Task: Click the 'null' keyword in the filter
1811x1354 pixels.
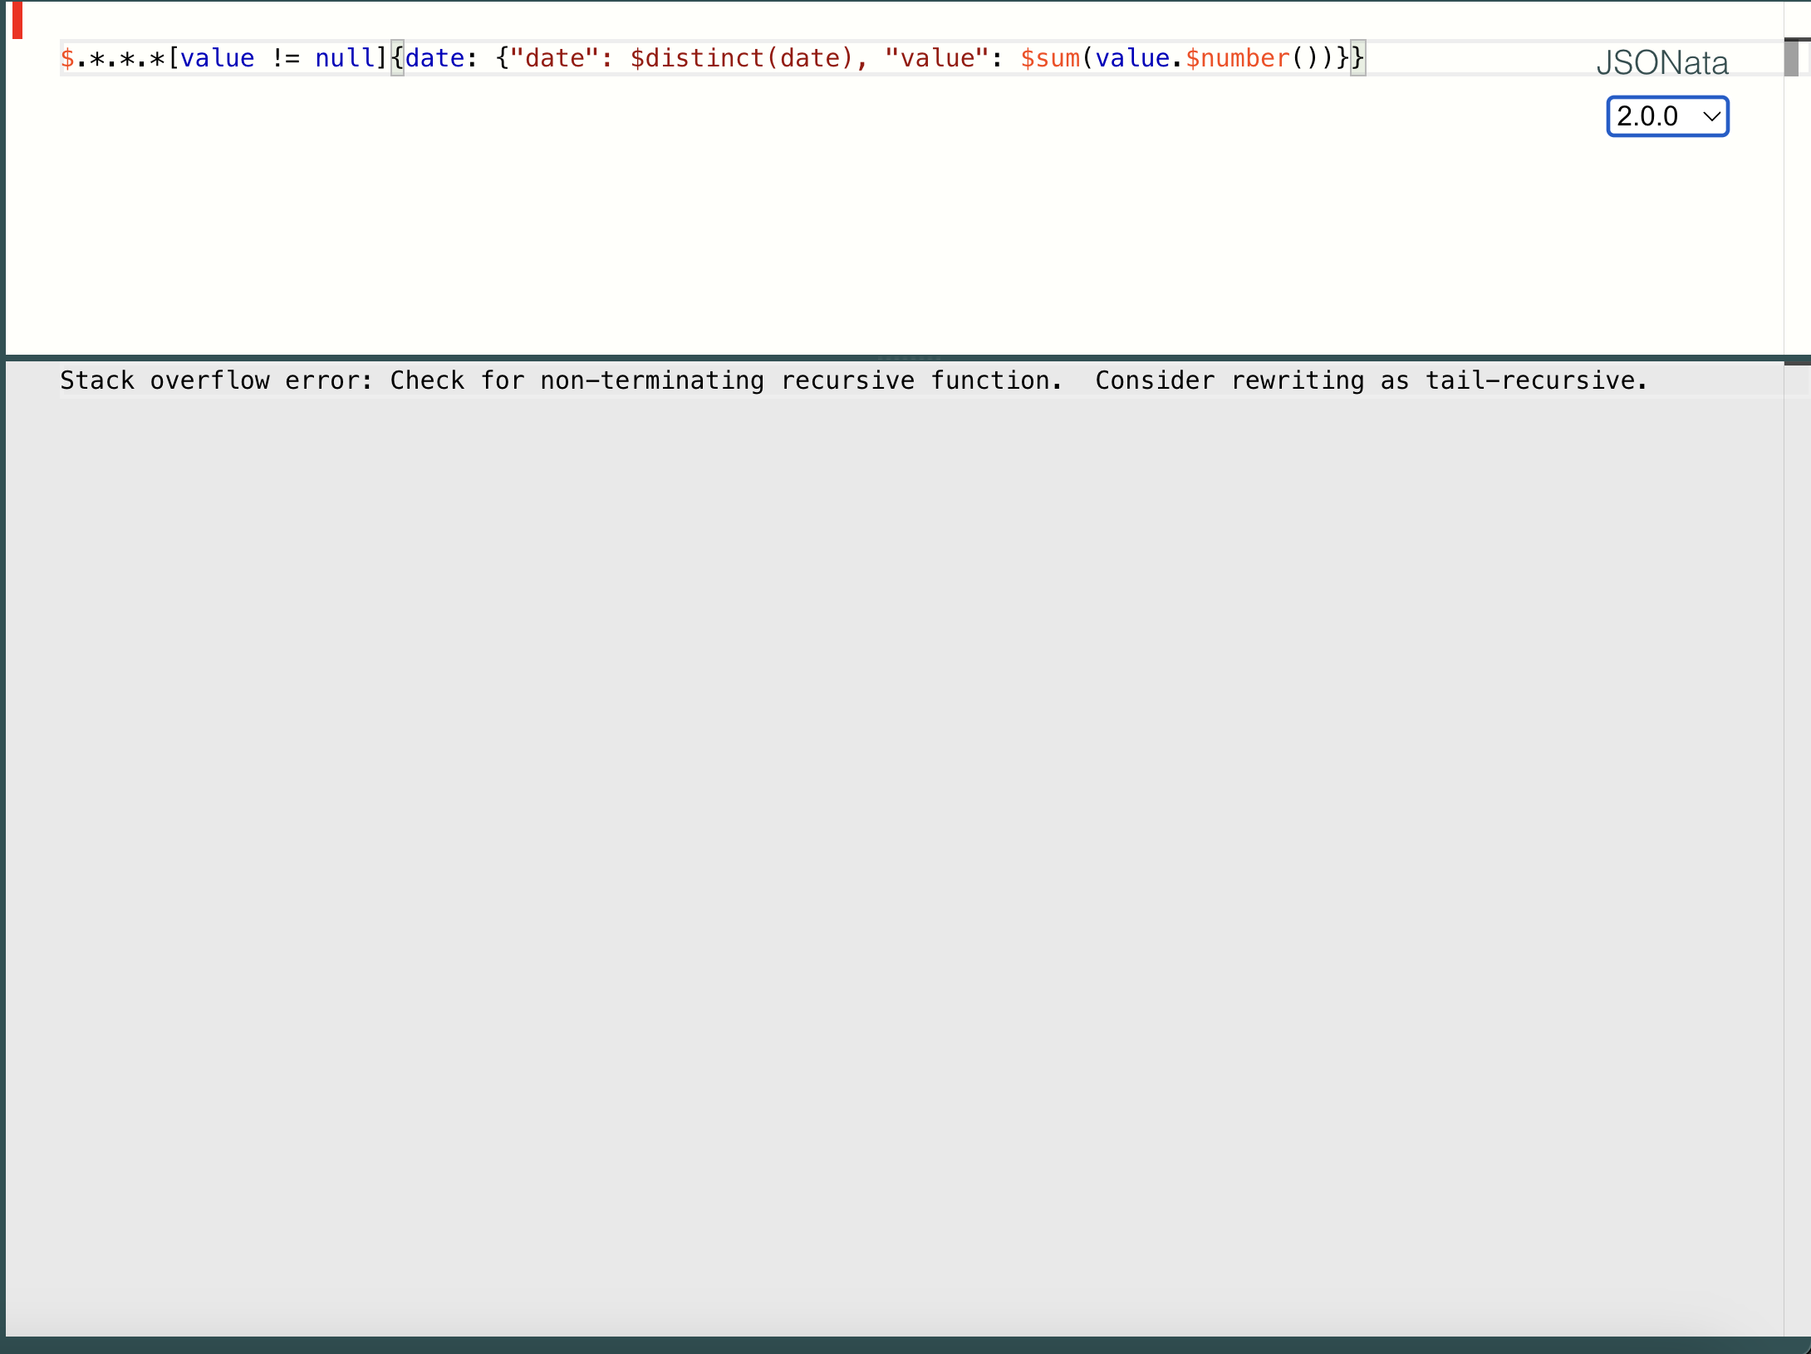Action: [344, 58]
